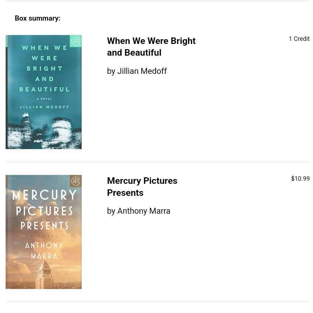
Task: Click ANTHONY printed on the orange cover
Action: [x=44, y=245]
